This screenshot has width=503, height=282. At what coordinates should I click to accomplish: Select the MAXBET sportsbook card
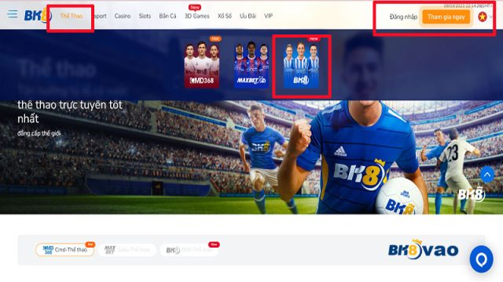(x=251, y=64)
